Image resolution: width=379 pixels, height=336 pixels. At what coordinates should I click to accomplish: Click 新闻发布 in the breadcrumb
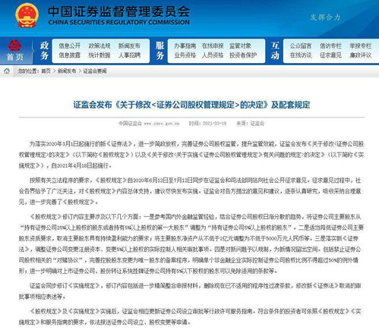[67, 71]
